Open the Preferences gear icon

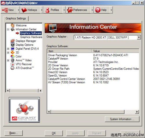click(70, 10)
